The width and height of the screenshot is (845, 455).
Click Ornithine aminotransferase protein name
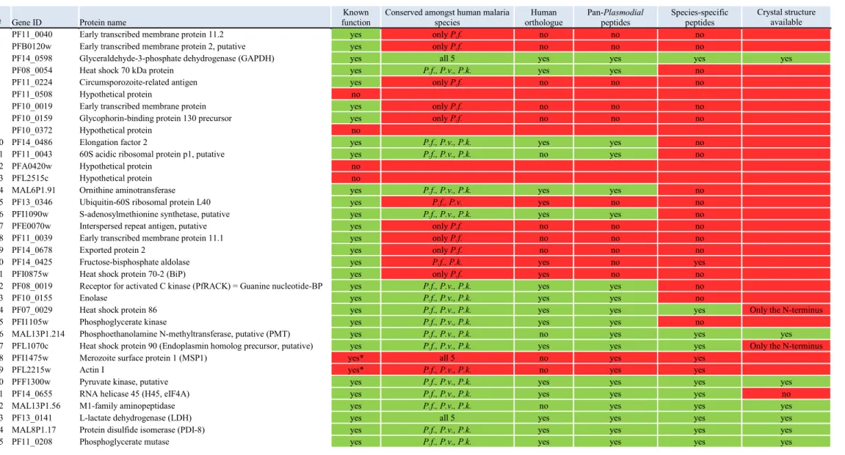[127, 190]
